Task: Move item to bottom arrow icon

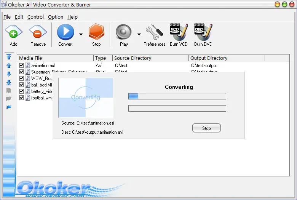Action: (x=9, y=82)
